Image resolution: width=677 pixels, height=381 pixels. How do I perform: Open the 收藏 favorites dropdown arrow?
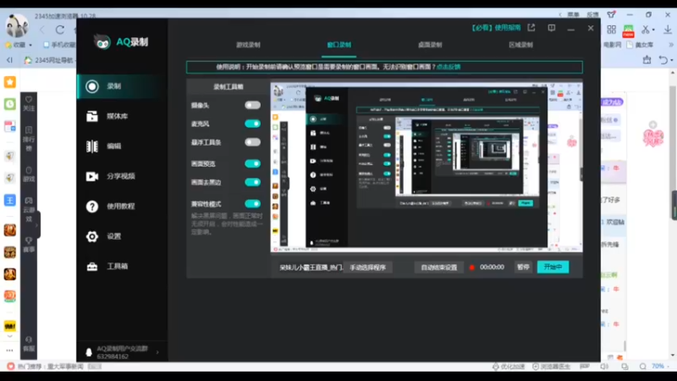pyautogui.click(x=30, y=45)
